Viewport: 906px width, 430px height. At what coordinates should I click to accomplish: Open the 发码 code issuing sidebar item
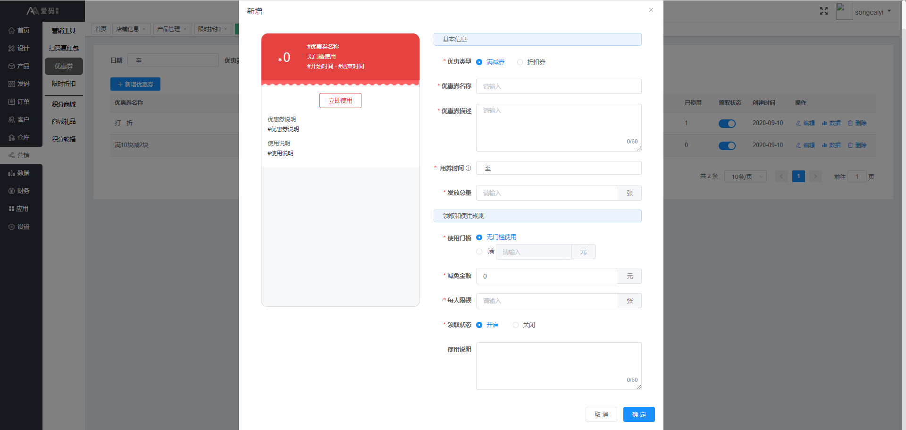coord(19,84)
